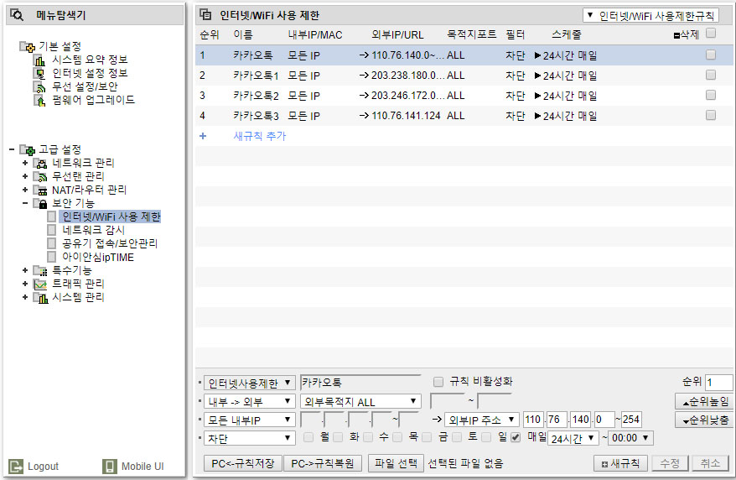Viewport: 736px width, 480px height.
Task: Click the PC<-규칙저장 button
Action: click(x=242, y=463)
